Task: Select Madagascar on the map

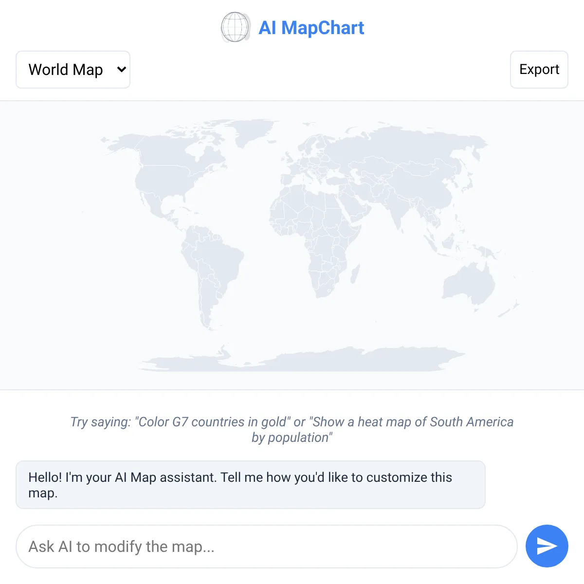Action: (355, 274)
